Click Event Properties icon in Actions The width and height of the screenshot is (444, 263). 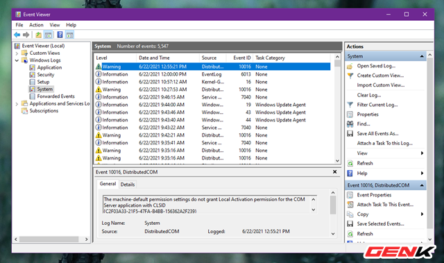pyautogui.click(x=350, y=195)
